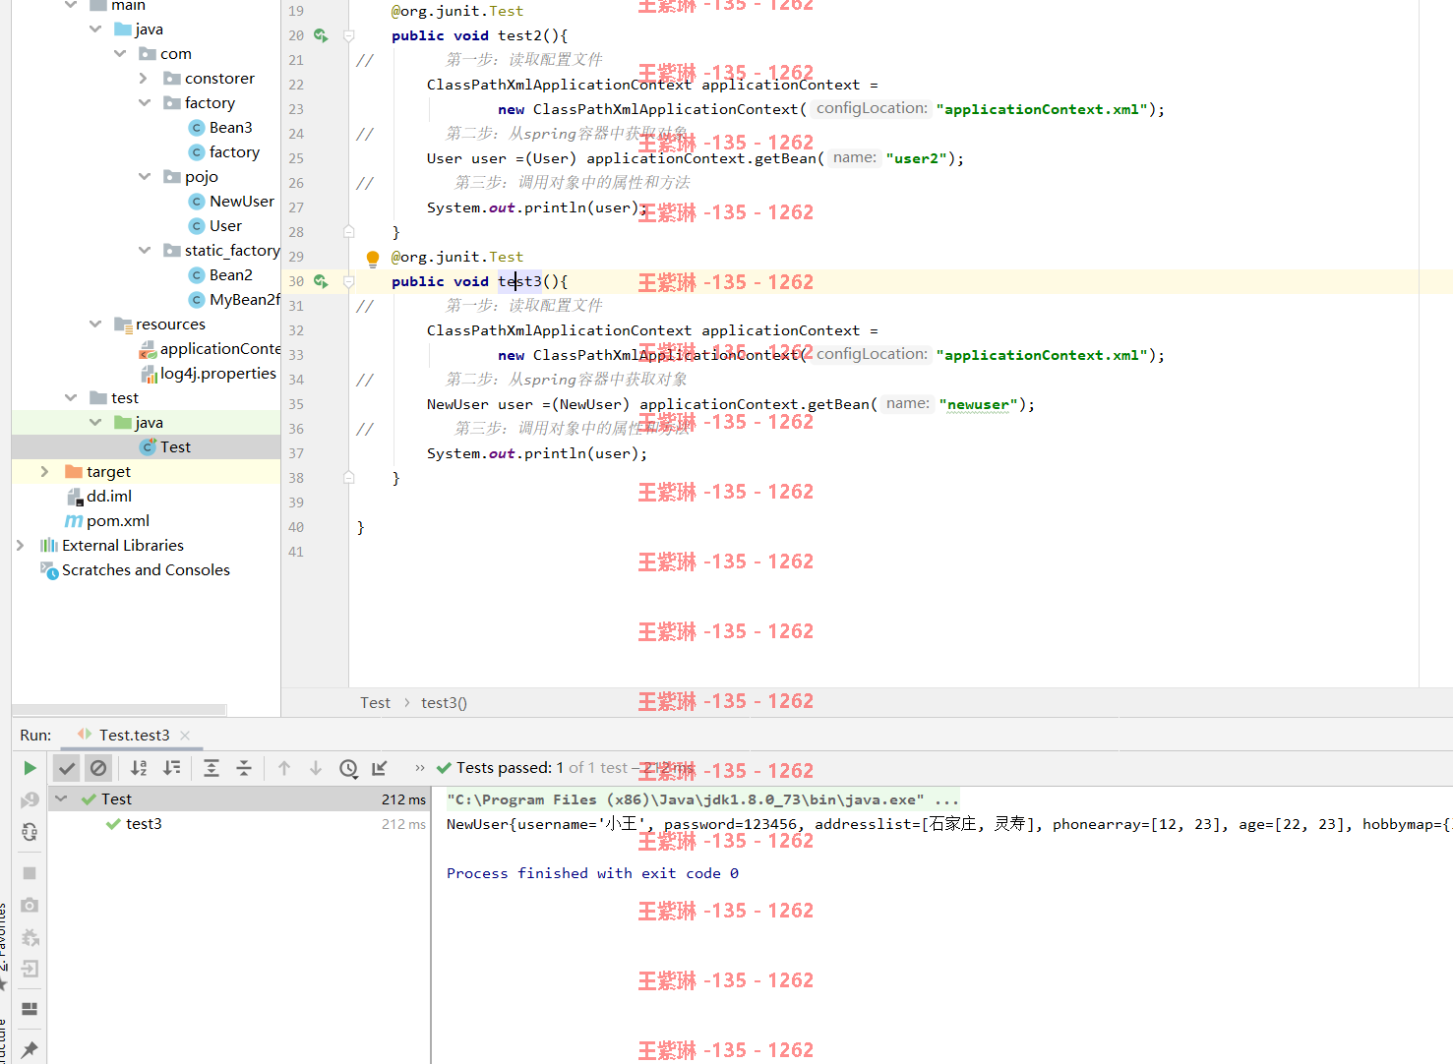
Task: Click rerun failed tests icon
Action: [30, 799]
